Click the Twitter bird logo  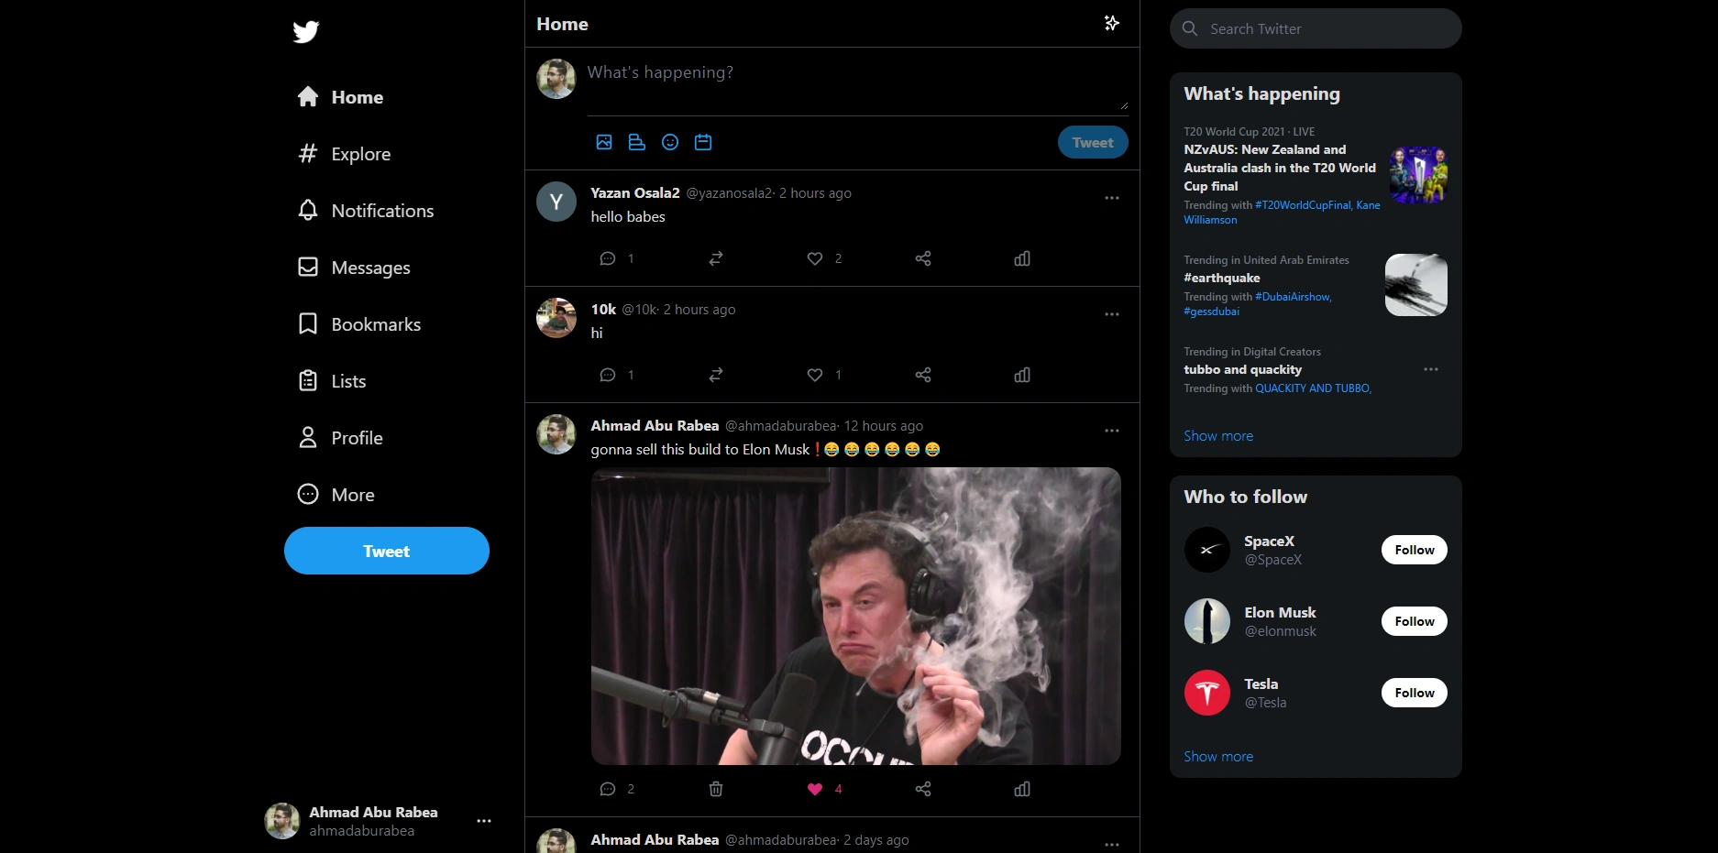(x=306, y=32)
